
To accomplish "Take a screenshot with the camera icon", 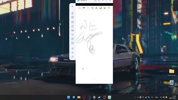I will tap(72, 22).
